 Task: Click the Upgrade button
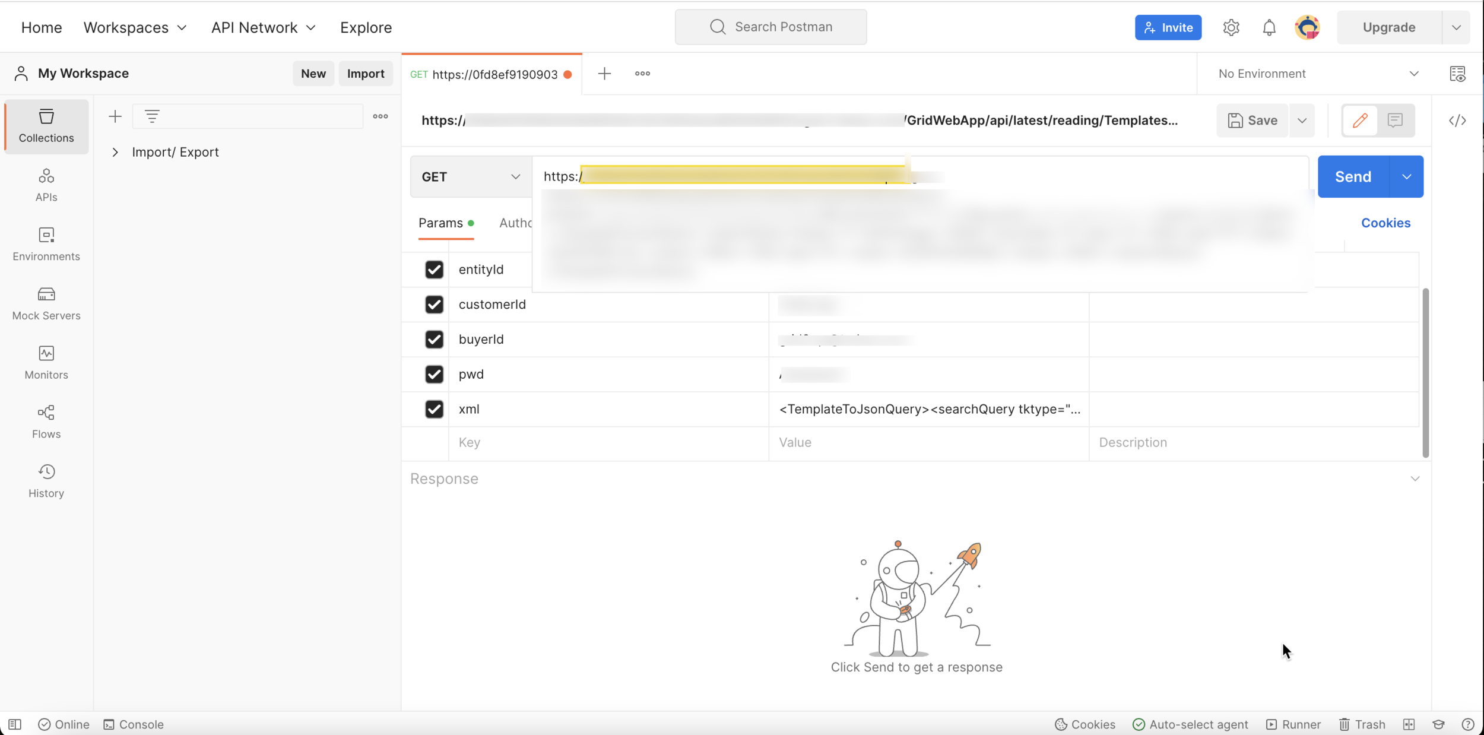[x=1389, y=27]
